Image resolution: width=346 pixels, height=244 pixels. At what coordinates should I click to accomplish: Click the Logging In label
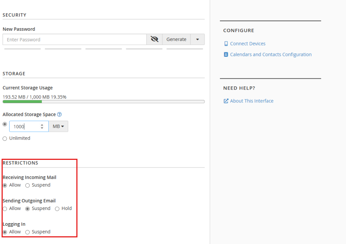14,224
